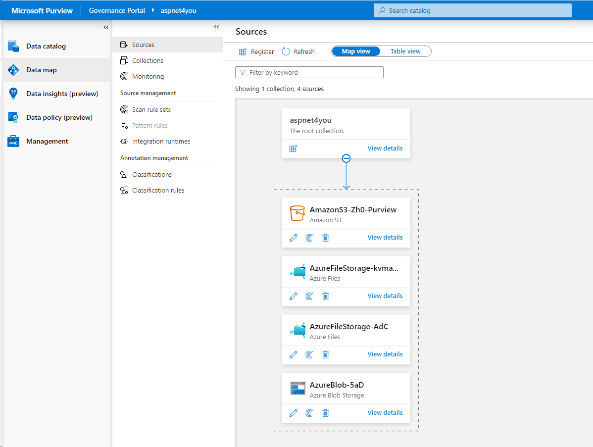Focus the Filter by keyword field

click(x=309, y=72)
